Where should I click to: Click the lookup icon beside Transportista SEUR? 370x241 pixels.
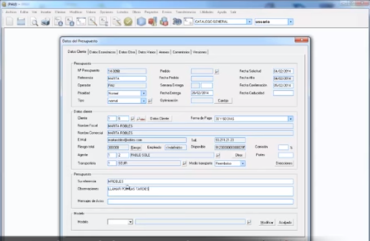click(x=184, y=163)
